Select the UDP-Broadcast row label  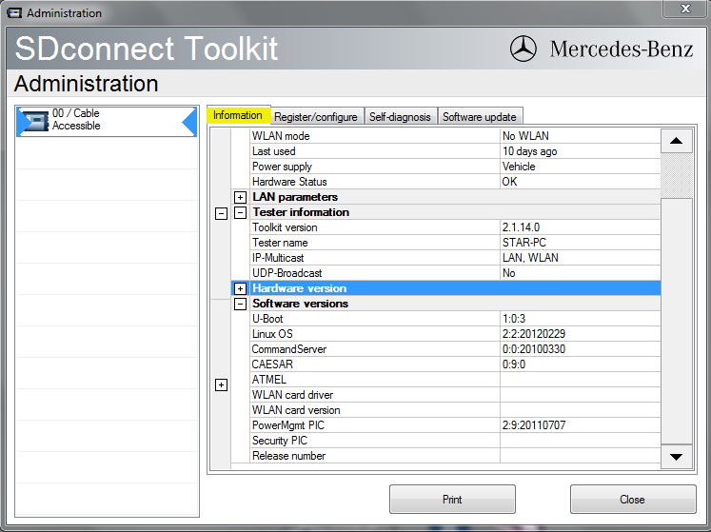pyautogui.click(x=287, y=273)
